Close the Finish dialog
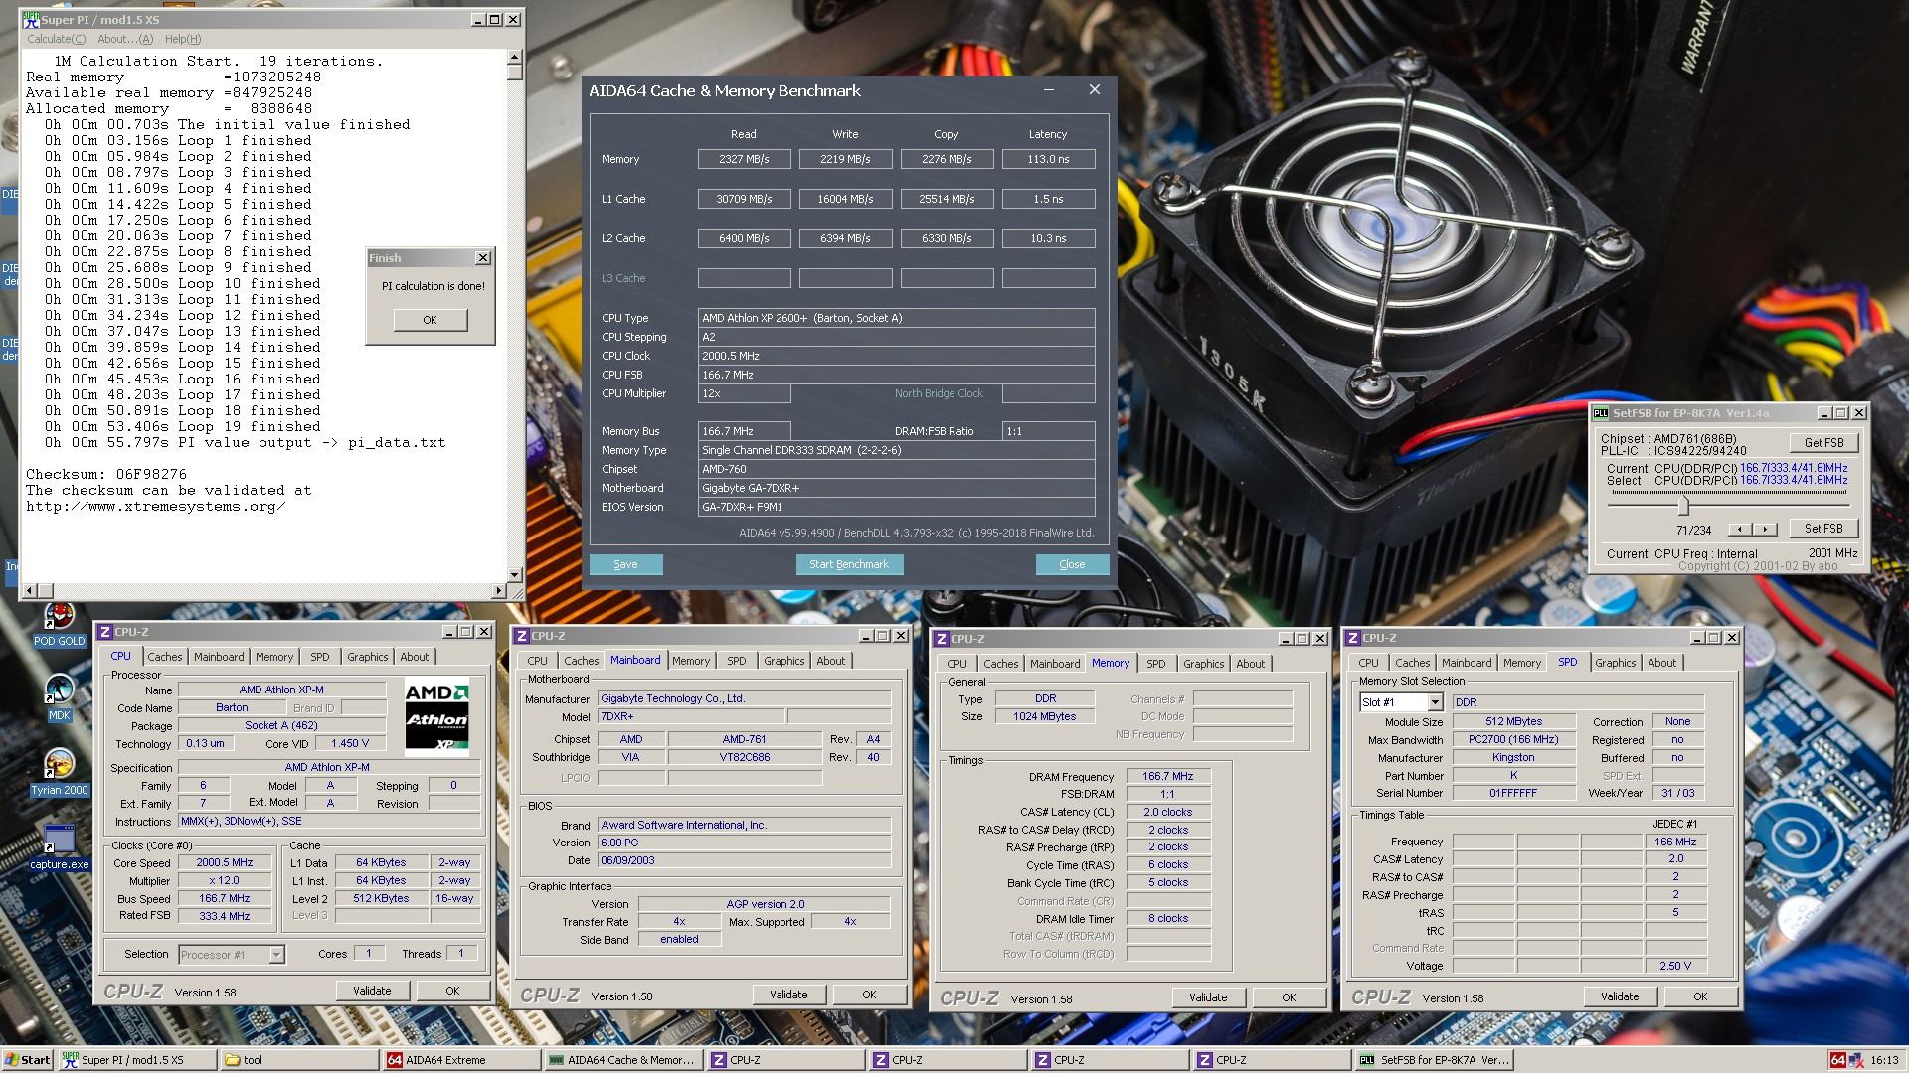This screenshot has height=1073, width=1909. click(483, 258)
